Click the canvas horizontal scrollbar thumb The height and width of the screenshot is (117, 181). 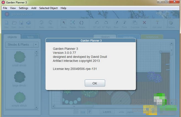coord(74,106)
